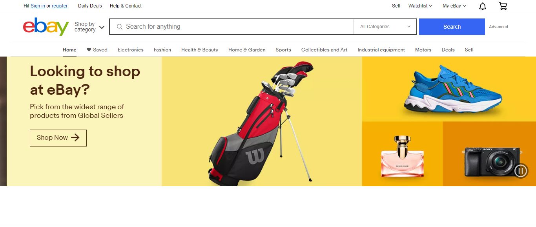Screen dimensions: 536x227
Task: Click the eBay logo
Action: coord(46,26)
